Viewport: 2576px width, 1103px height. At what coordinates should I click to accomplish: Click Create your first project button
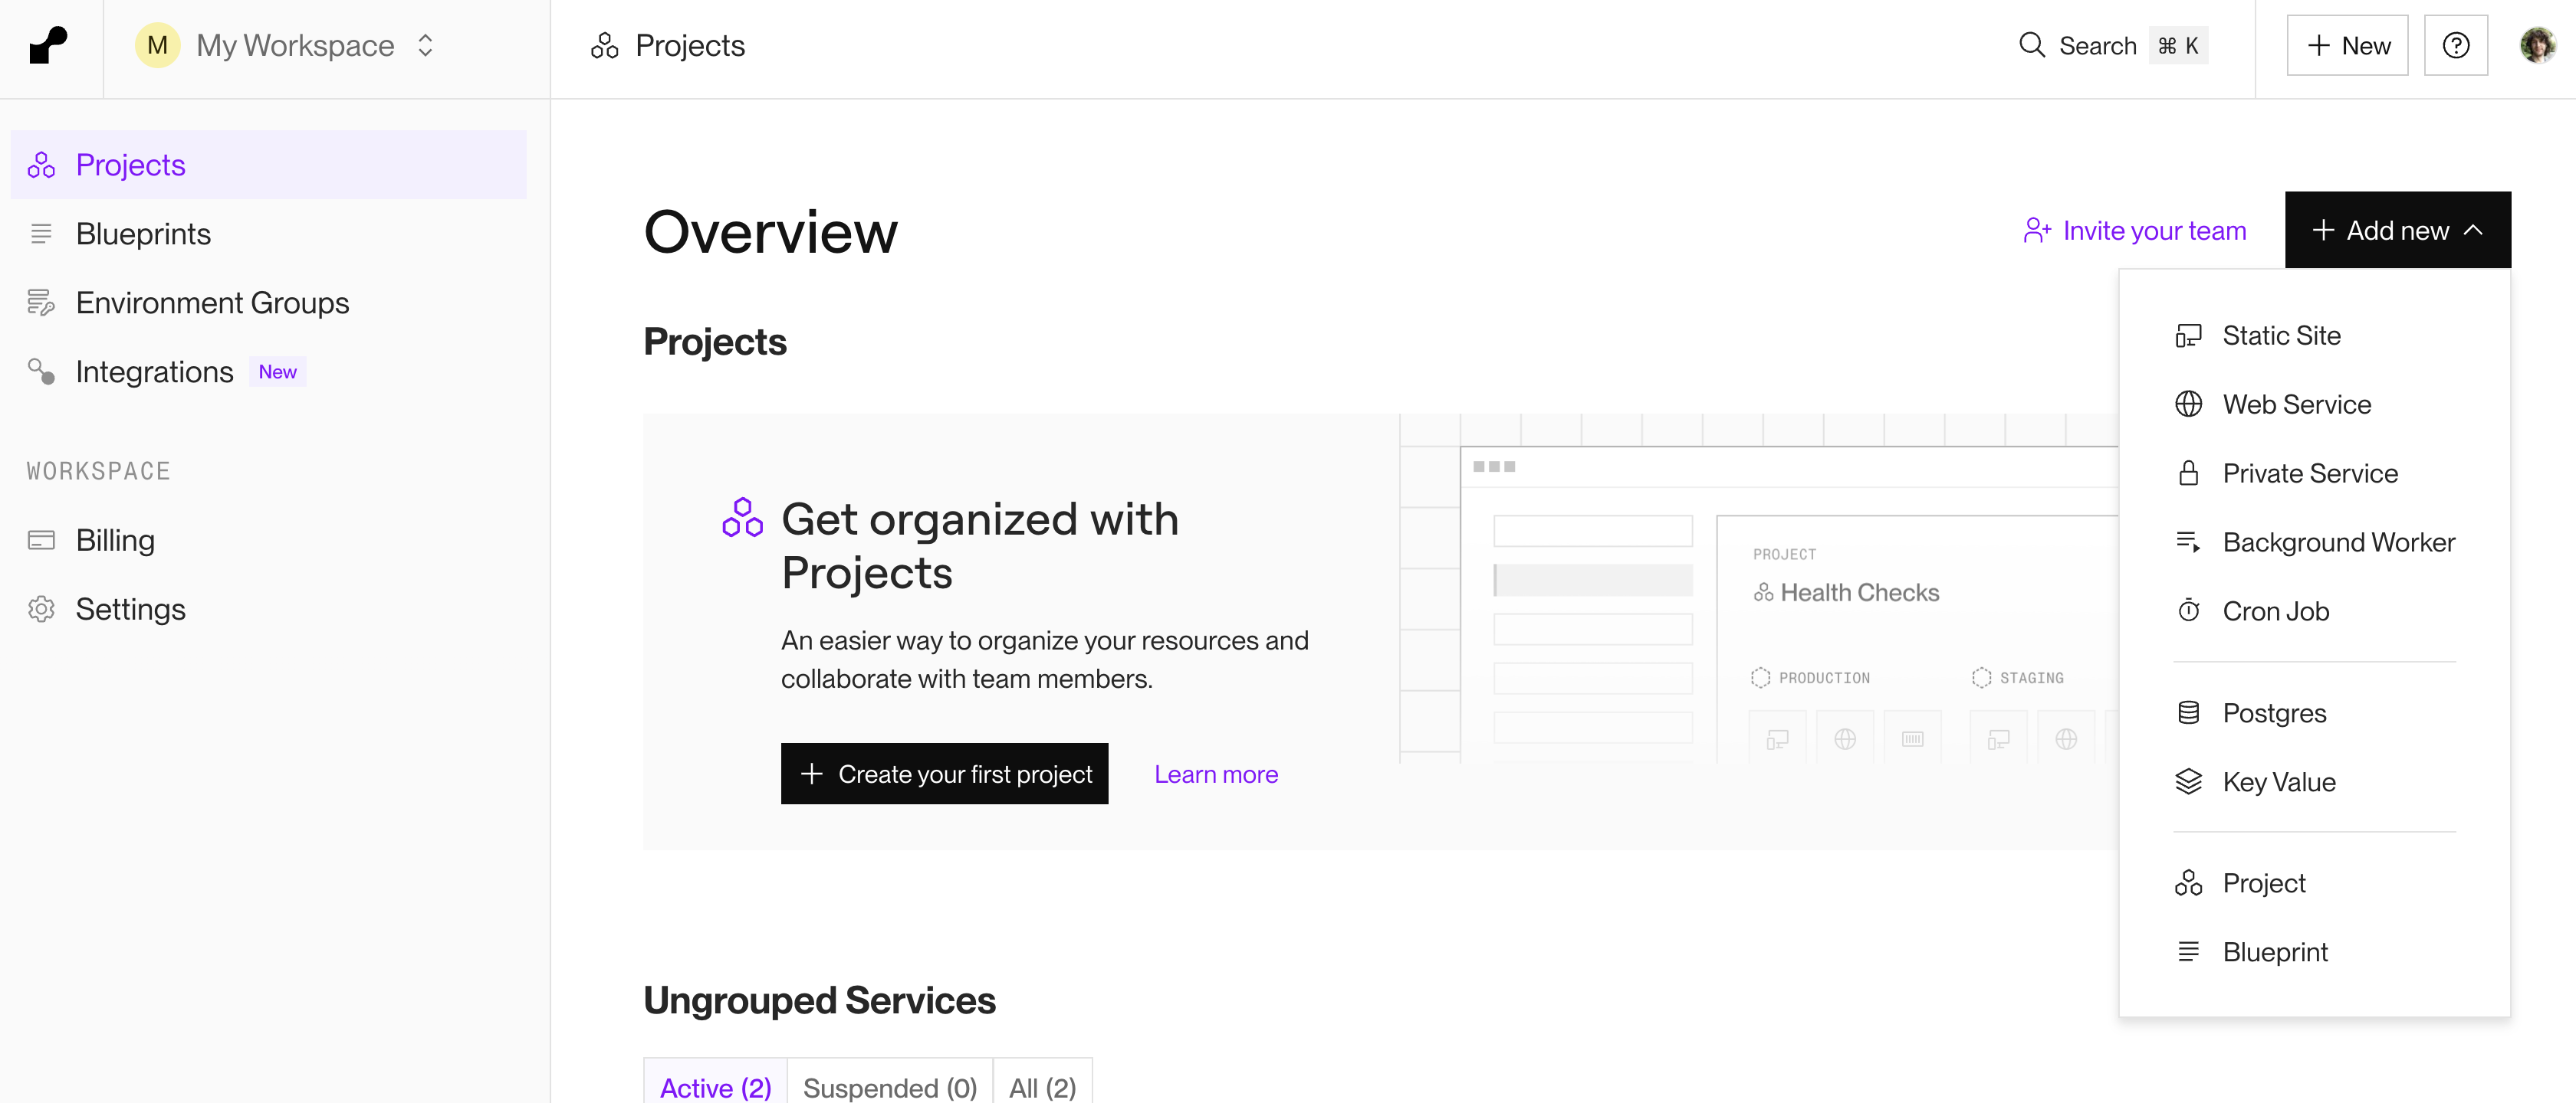944,774
